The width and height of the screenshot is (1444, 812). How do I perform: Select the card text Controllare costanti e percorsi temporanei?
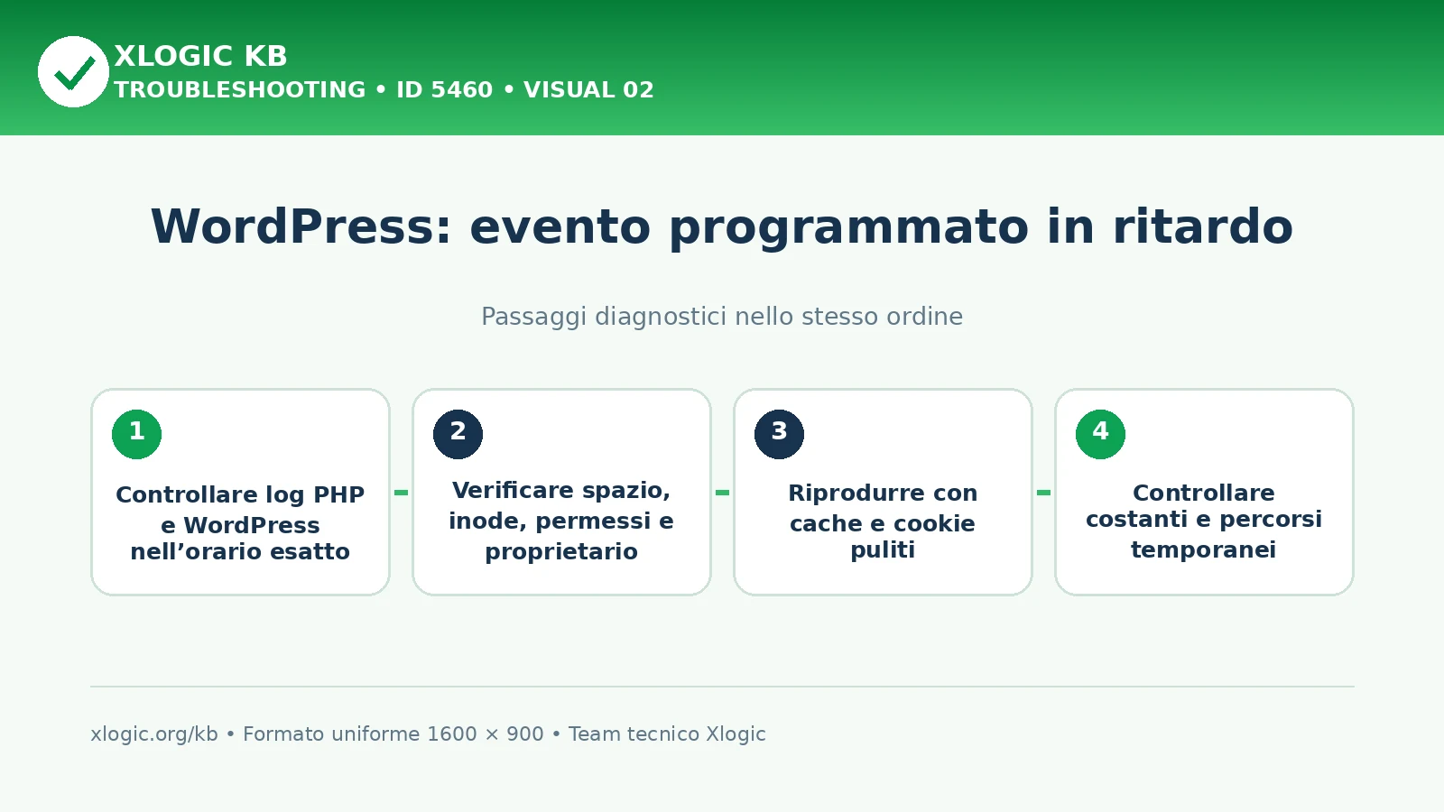(1204, 521)
